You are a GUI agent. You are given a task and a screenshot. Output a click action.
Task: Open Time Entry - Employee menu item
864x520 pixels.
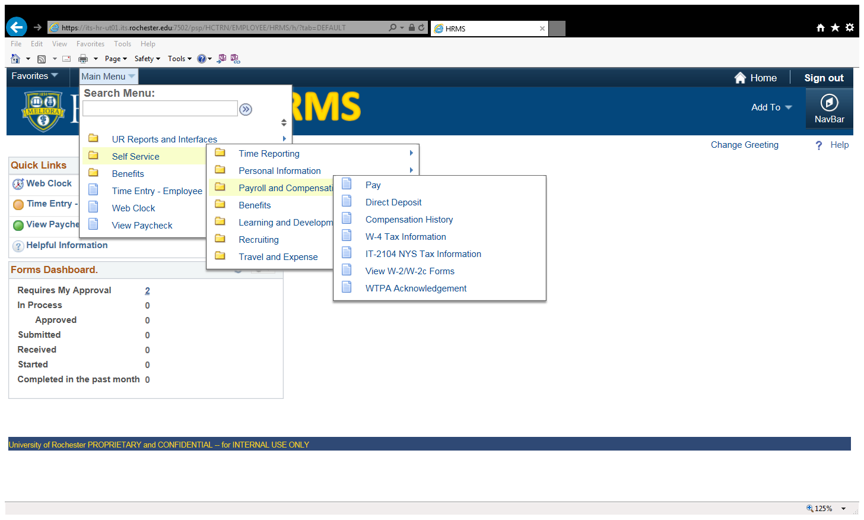click(x=157, y=191)
